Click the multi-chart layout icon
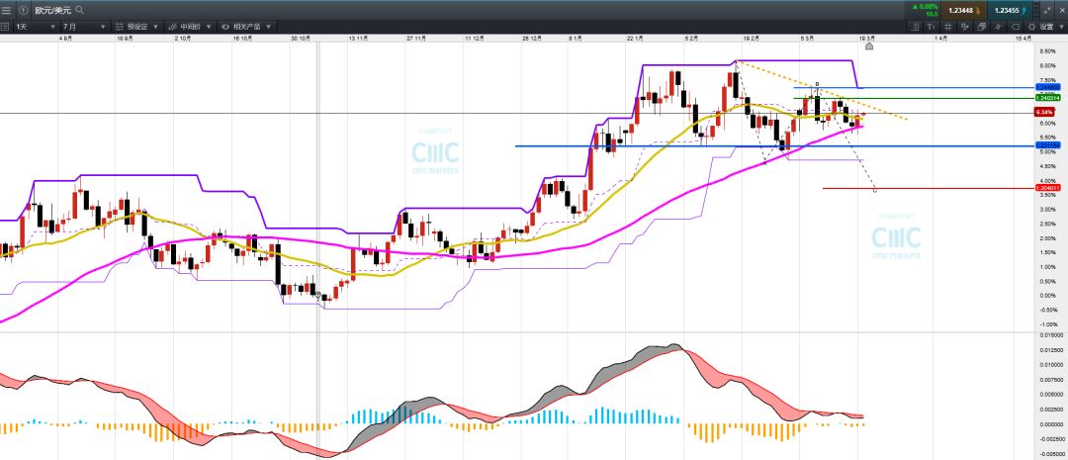Screen dimensions: 1068x460 point(982,27)
